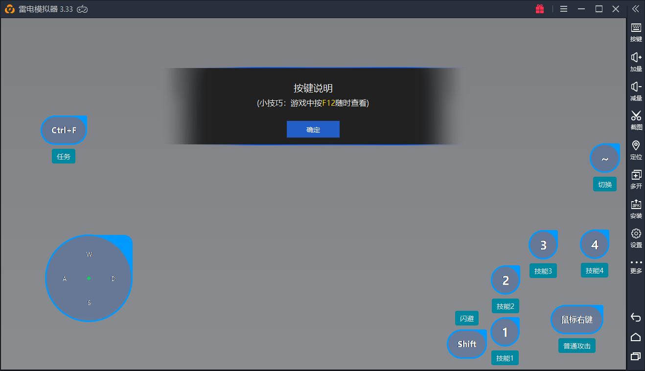The width and height of the screenshot is (645, 371).
Task: Open the hamburger menu in the title bar
Action: point(563,8)
